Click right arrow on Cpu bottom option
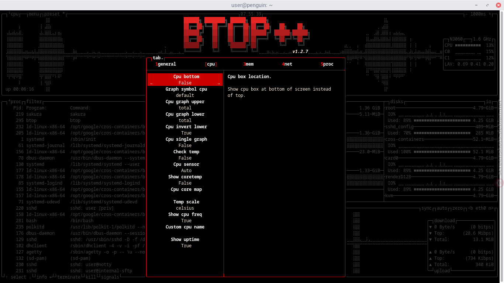 pos(219,83)
